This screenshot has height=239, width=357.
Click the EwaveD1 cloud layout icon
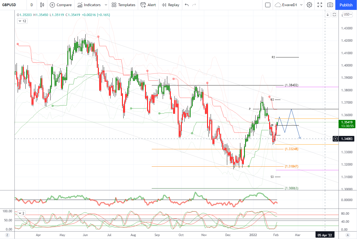(278, 5)
